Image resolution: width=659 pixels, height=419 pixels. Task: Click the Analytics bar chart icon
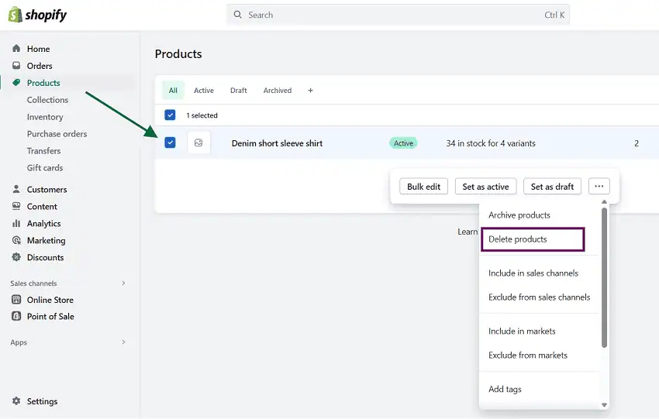point(16,224)
